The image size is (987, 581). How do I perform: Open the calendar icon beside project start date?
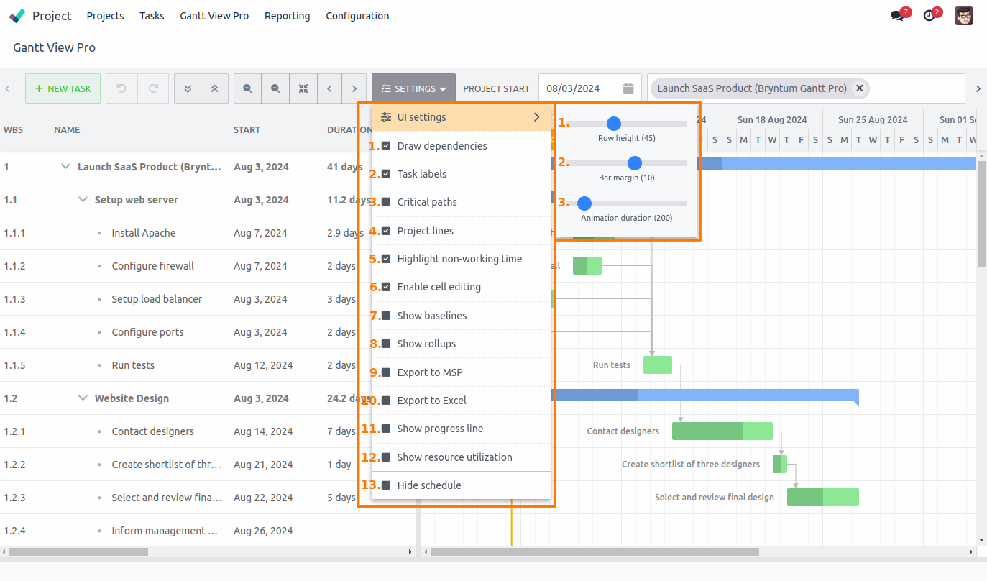click(x=628, y=87)
